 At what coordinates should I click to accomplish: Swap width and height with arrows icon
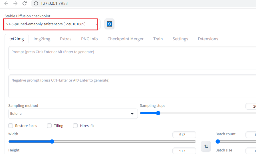206,146
